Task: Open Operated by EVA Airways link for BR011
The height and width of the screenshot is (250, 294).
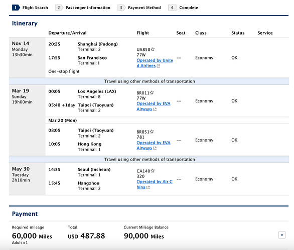Action: 154,106
